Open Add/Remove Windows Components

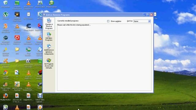[49, 50]
